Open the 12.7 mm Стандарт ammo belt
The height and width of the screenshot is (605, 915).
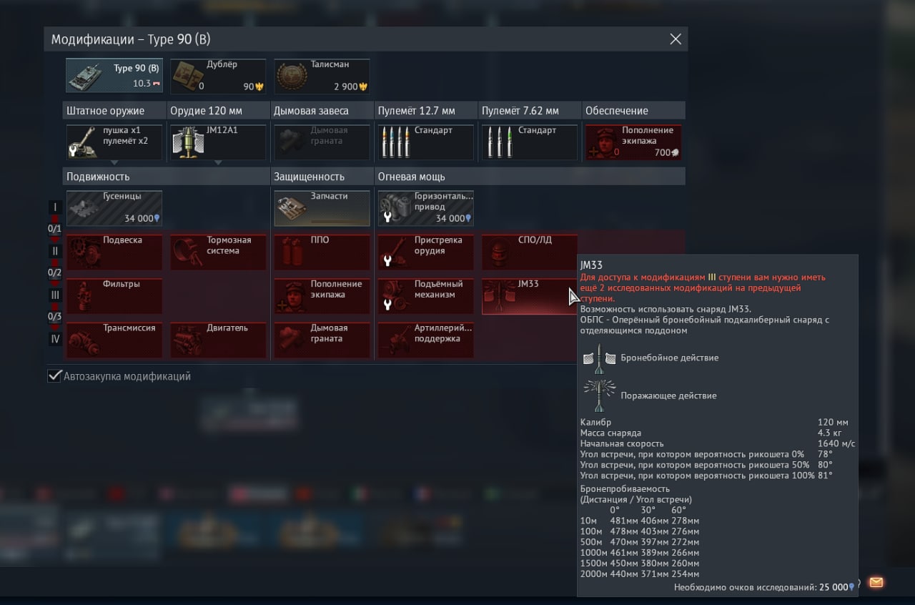pos(425,142)
